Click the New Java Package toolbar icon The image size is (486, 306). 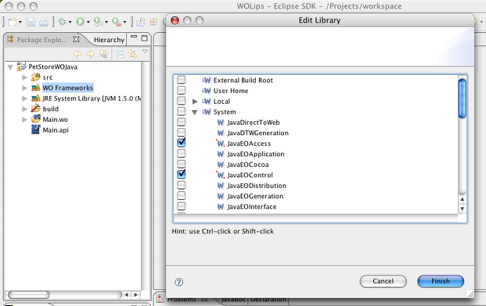154,22
